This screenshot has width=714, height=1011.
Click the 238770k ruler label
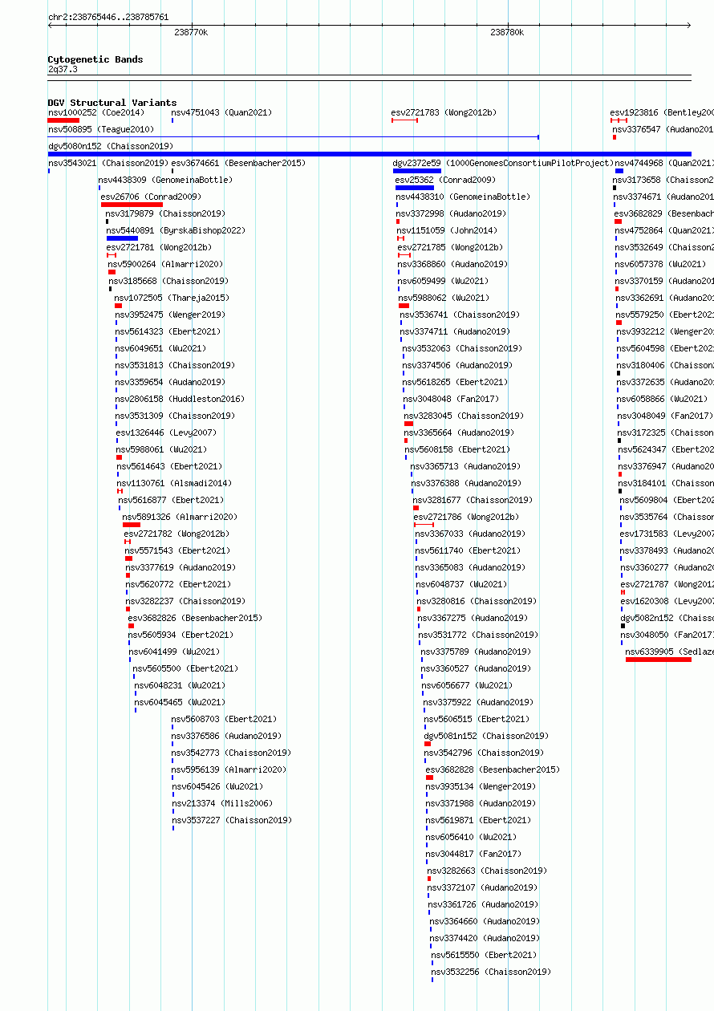pos(191,33)
